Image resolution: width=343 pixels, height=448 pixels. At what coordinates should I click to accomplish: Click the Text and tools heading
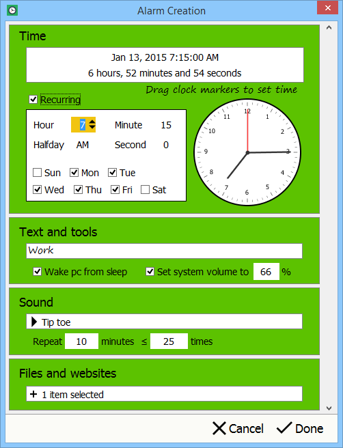tap(58, 232)
